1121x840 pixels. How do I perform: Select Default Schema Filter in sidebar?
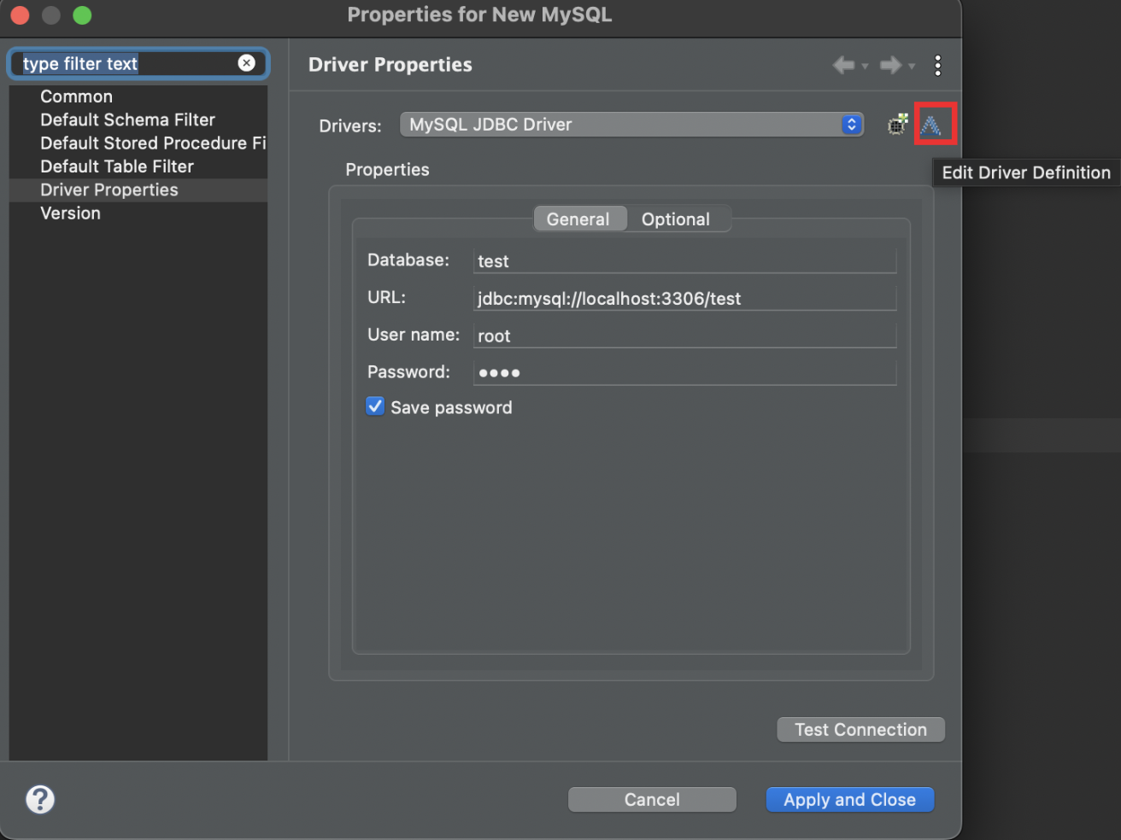click(x=138, y=120)
